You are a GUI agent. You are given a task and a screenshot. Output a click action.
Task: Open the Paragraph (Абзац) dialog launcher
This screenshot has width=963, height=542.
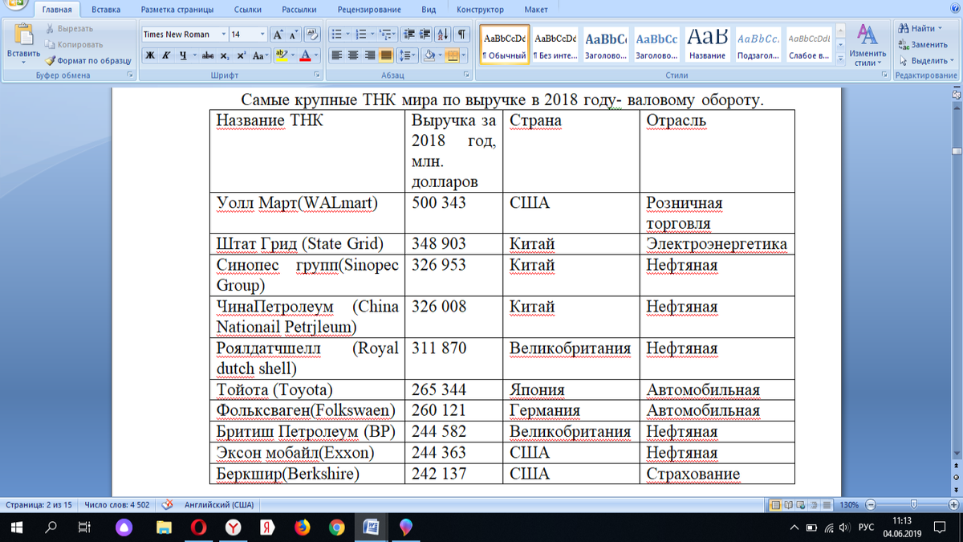(466, 75)
